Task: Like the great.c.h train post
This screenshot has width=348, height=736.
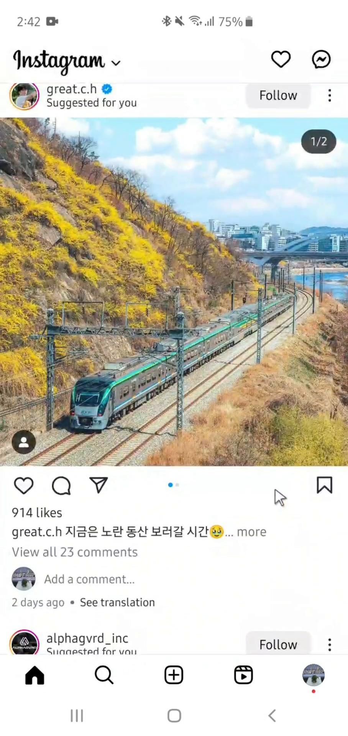Action: 24,486
